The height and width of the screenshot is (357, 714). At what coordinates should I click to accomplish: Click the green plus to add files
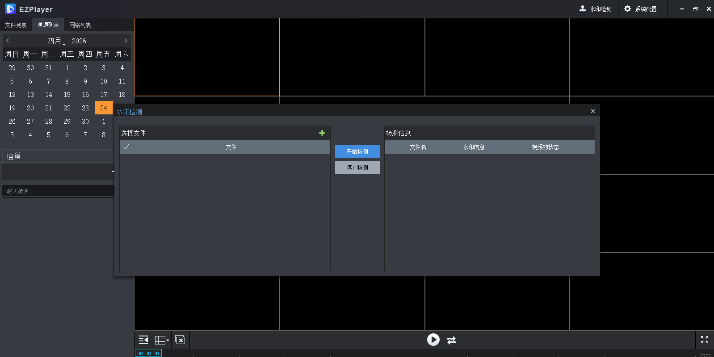point(322,133)
